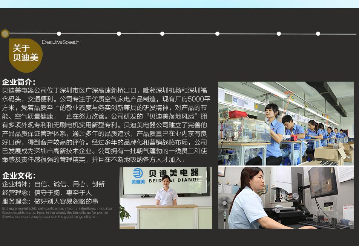The height and width of the screenshot is (246, 359).
Task: Select the fourth white timeline dot
Action: (217, 34)
